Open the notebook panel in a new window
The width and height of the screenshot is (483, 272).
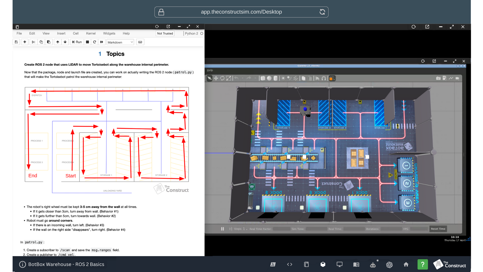168,26
